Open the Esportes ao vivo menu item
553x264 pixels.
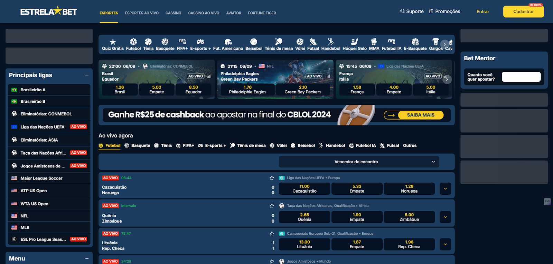click(x=142, y=13)
